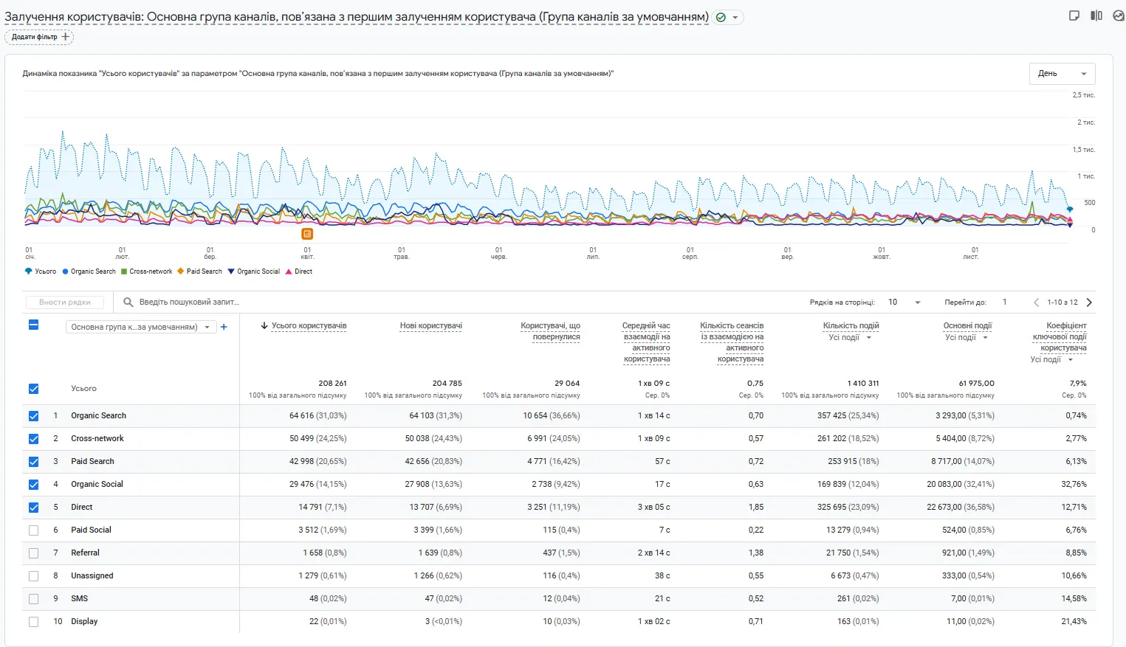Image resolution: width=1126 pixels, height=647 pixels.
Task: Click the sort arrow beside Усього користувачів
Action: click(264, 325)
